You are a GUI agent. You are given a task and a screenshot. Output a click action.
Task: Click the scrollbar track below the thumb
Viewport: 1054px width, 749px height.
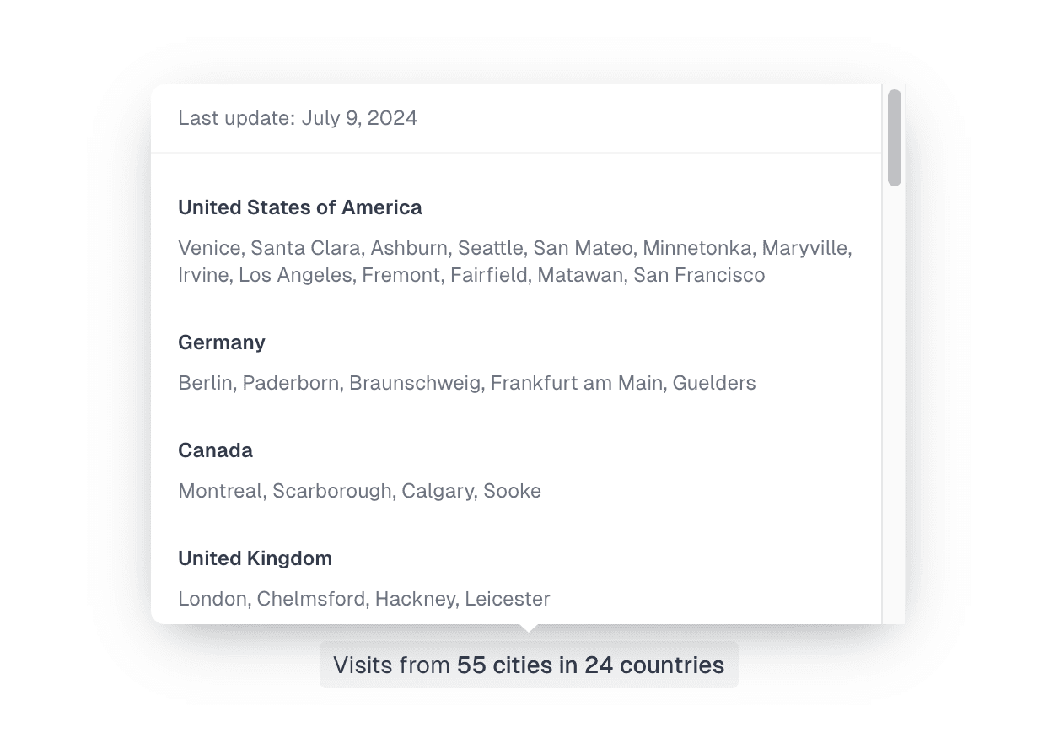coord(895,405)
